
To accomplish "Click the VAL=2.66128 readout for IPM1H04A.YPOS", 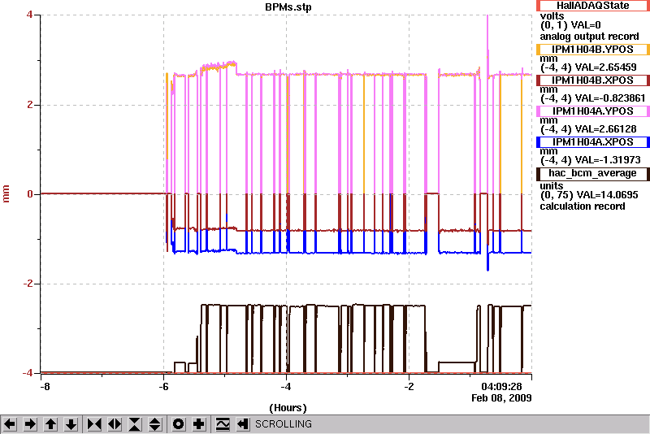I will coord(604,129).
